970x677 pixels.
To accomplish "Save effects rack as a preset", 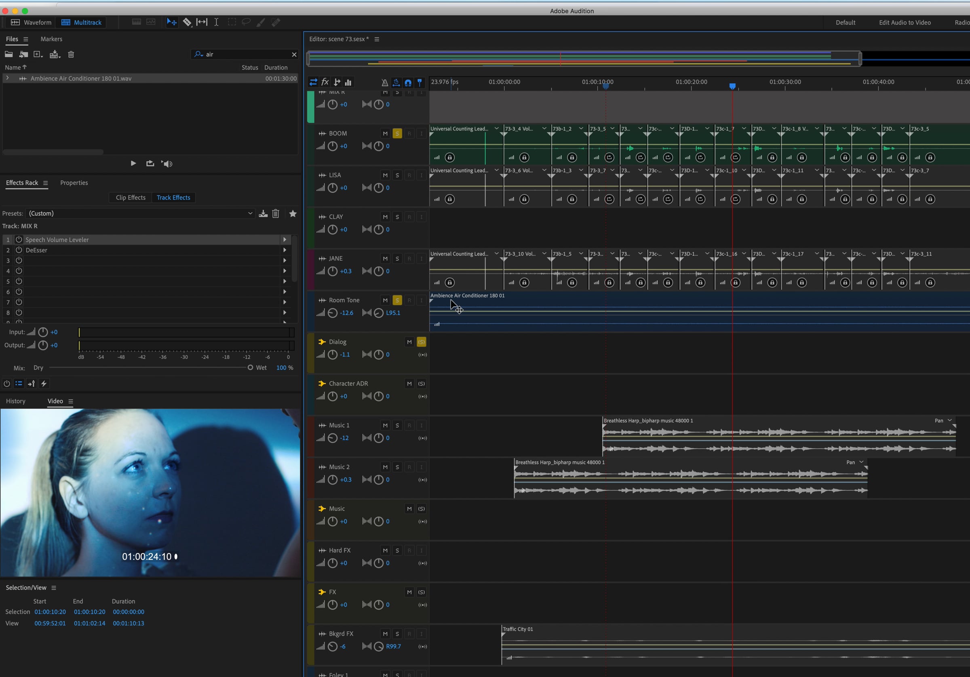I will point(263,213).
